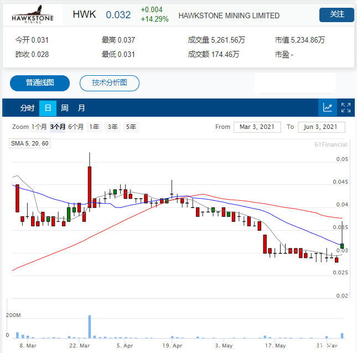
Task: Set zoom range to 1个月
Action: 39,127
